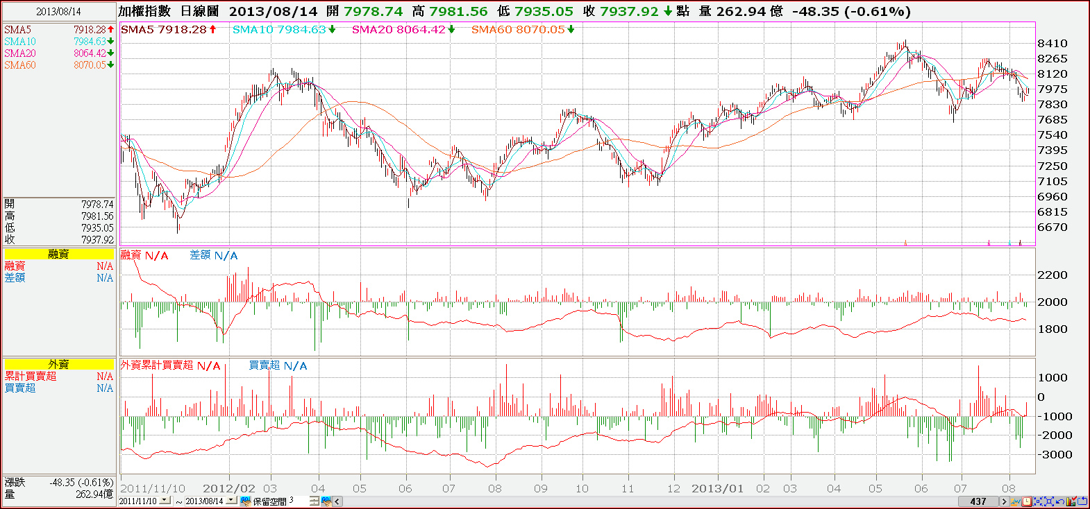The width and height of the screenshot is (1090, 509).
Task: Click the GO icon beside the spinner
Action: 326,501
